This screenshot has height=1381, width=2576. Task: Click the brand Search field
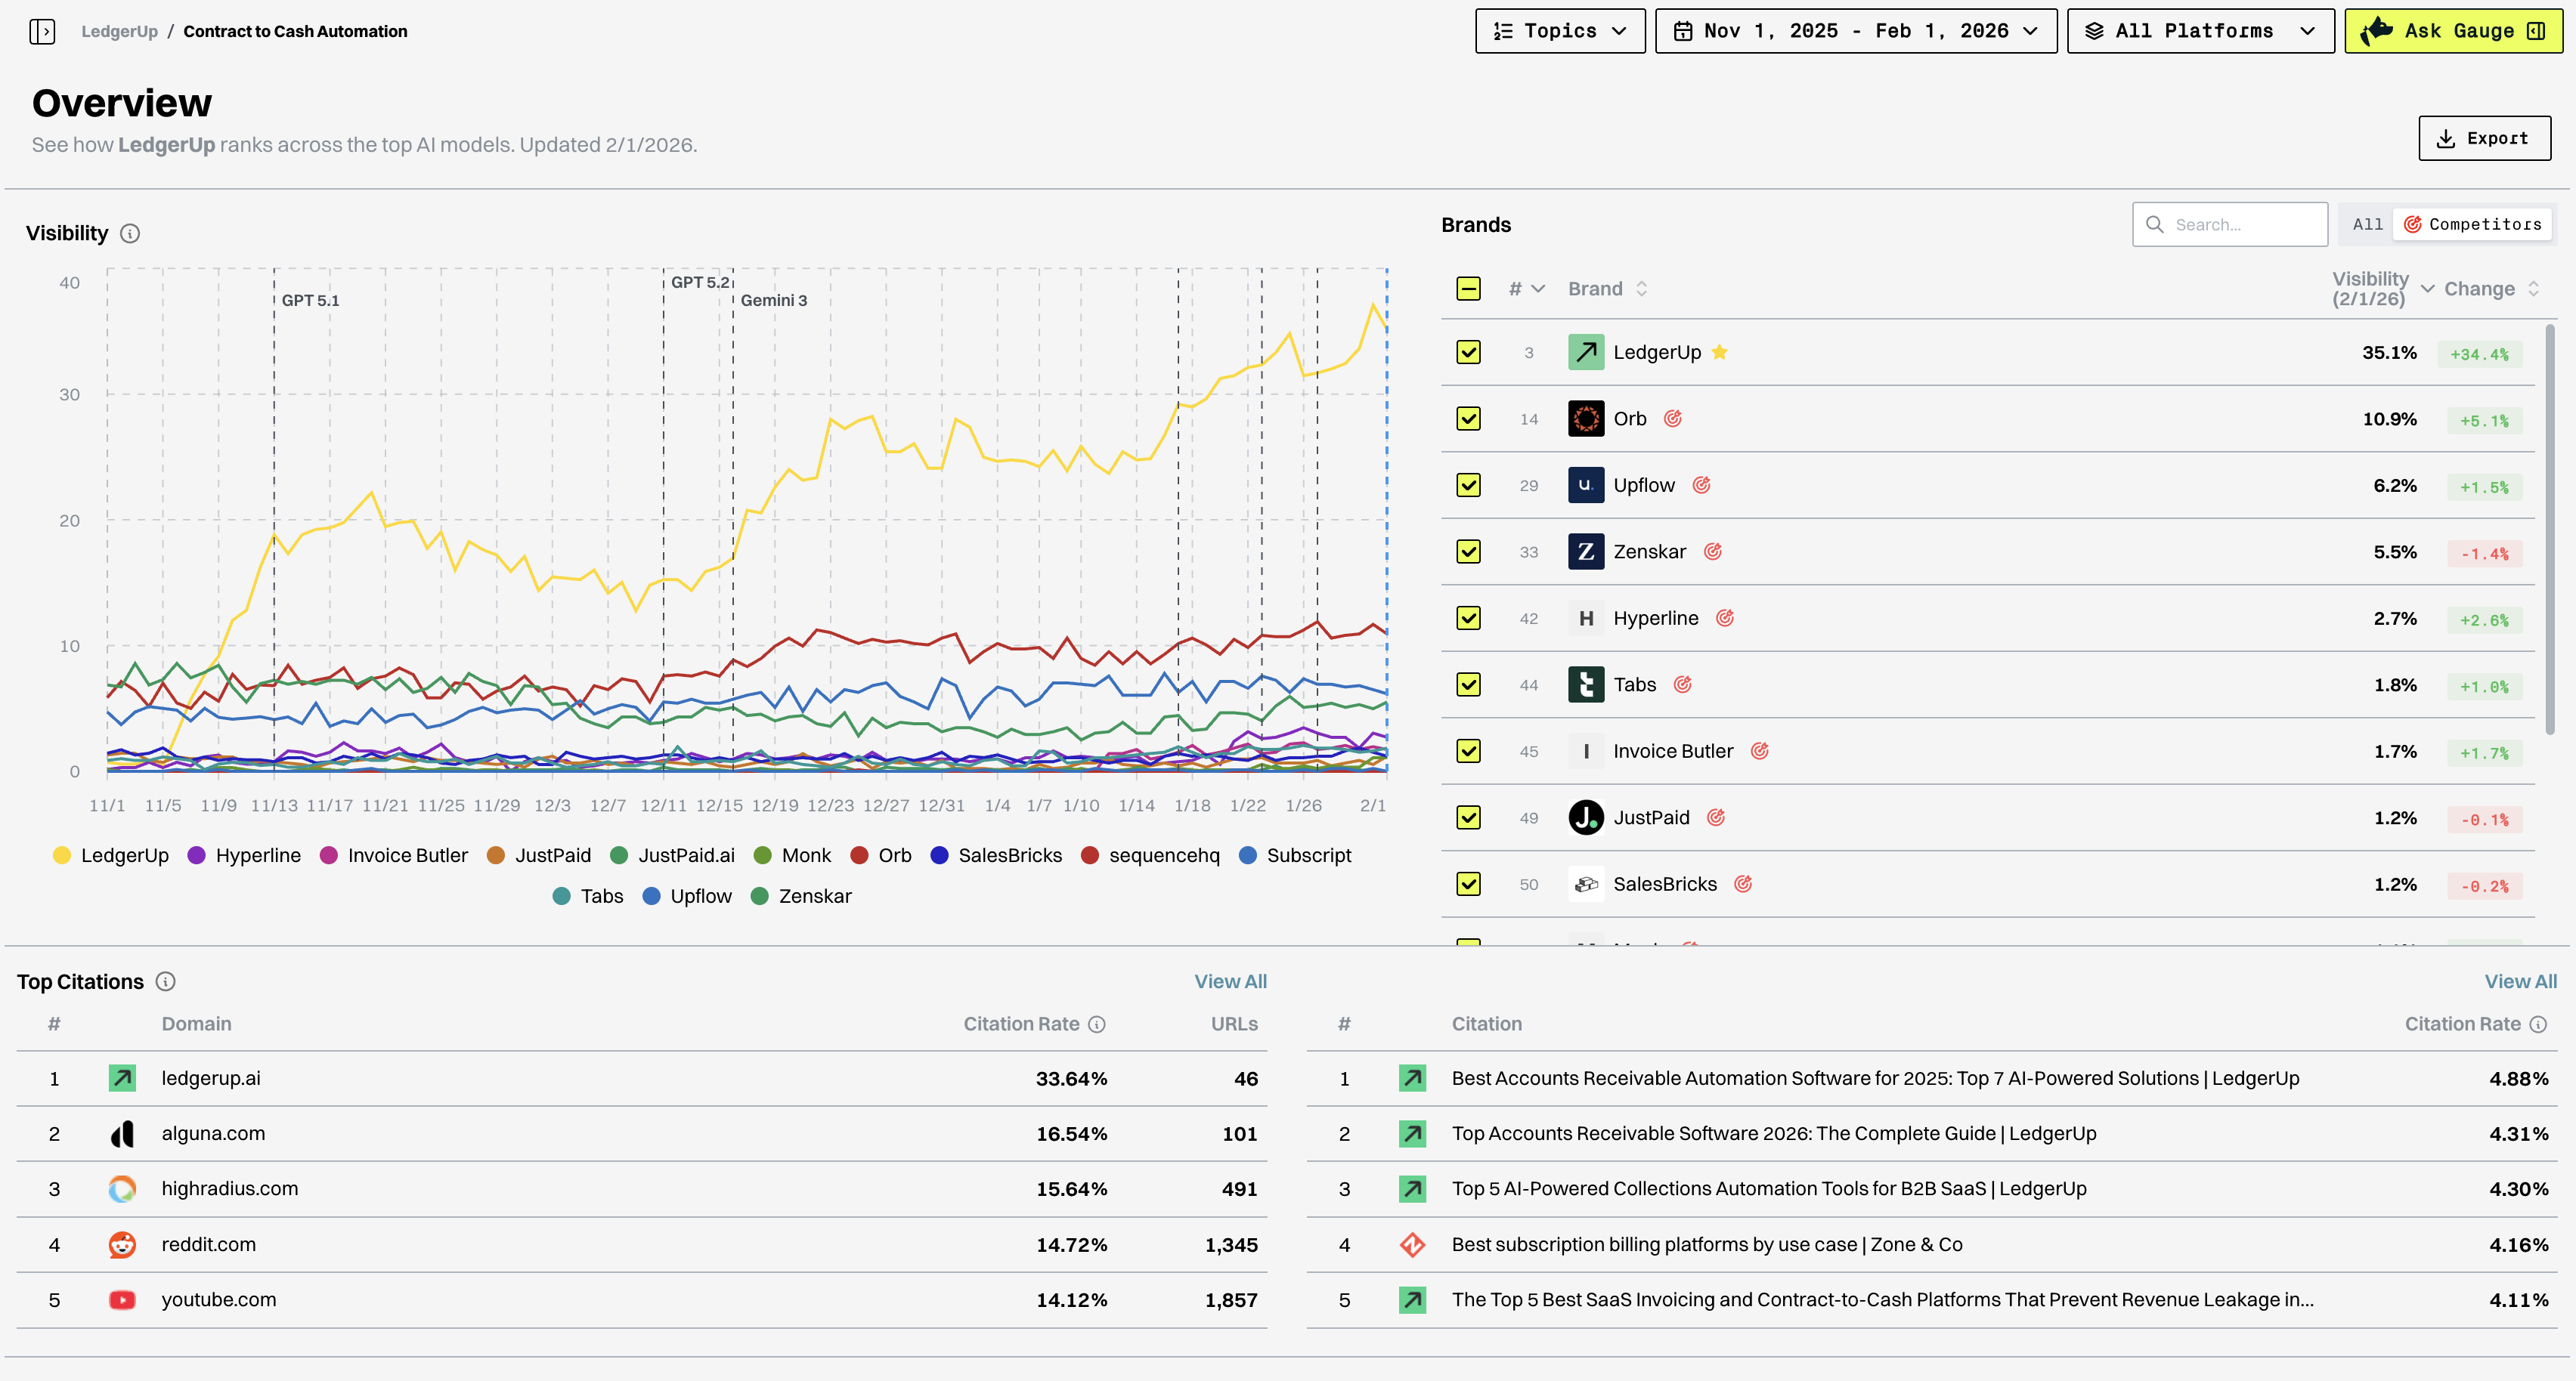(x=2230, y=224)
